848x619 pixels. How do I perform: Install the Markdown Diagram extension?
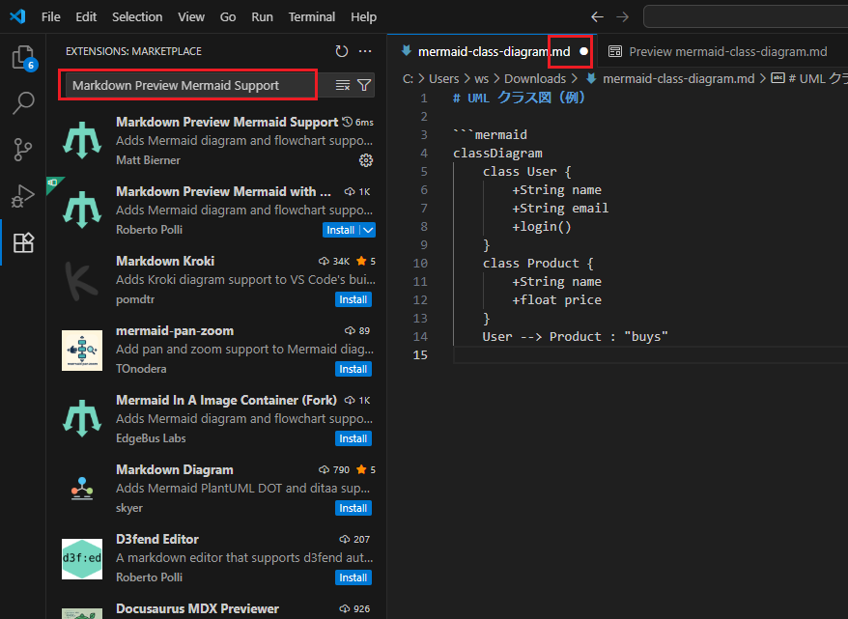(353, 508)
